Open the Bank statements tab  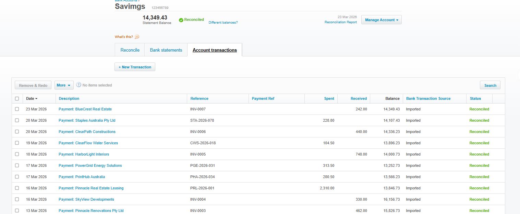166,50
